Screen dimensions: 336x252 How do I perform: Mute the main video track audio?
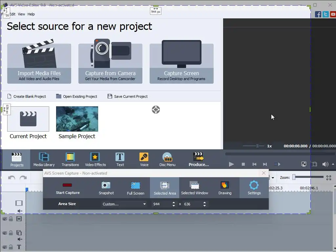pyautogui.click(x=20, y=211)
